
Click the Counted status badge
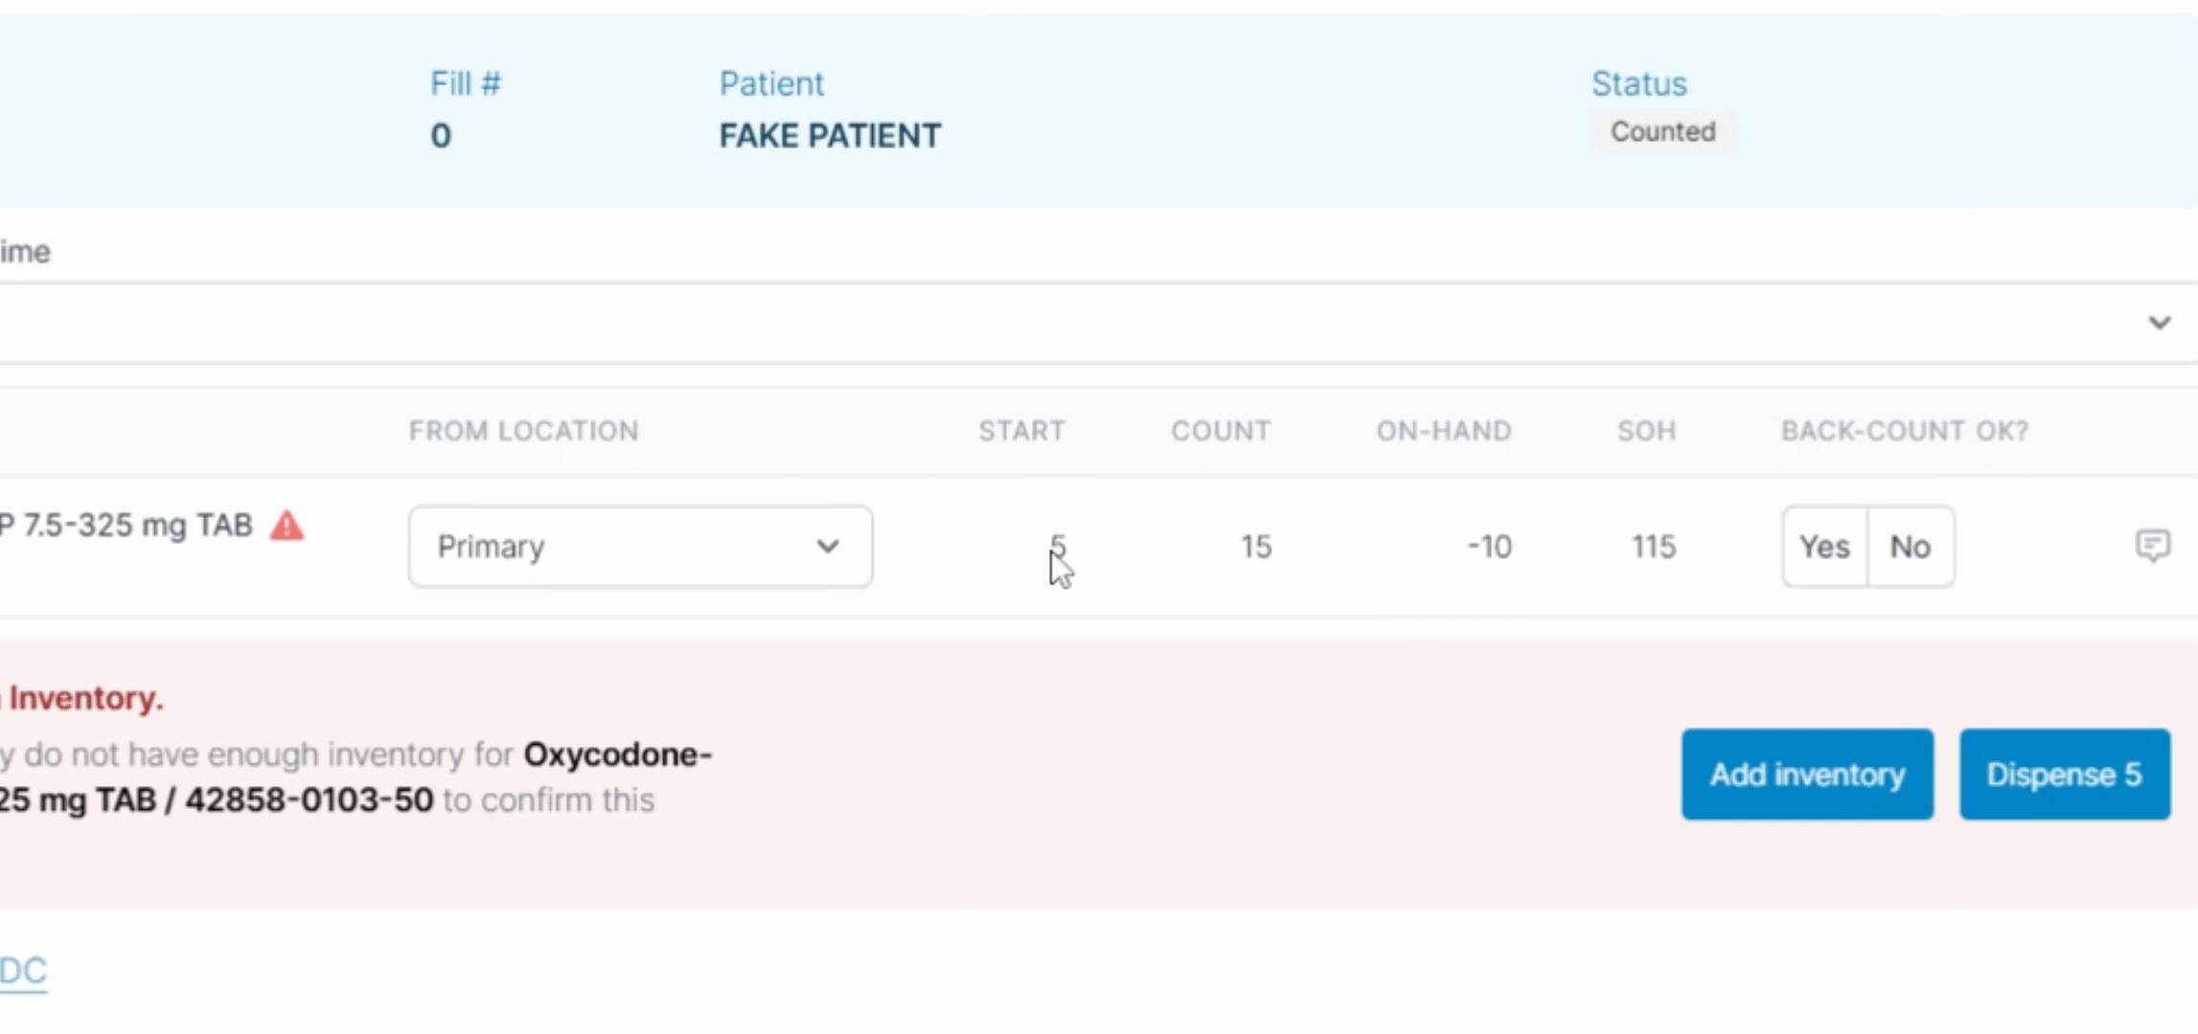click(1662, 132)
